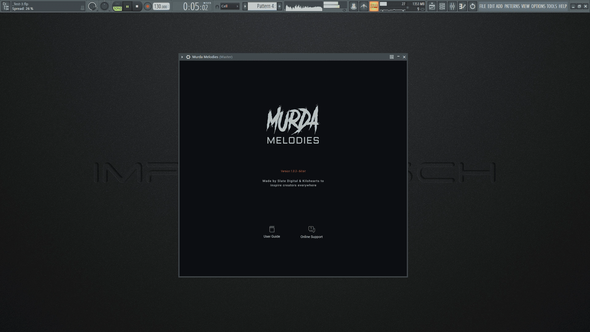Open the Channel rack icon
Screen dimensions: 590x332
[x=442, y=6]
